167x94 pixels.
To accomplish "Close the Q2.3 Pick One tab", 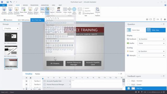I will click(44, 19).
